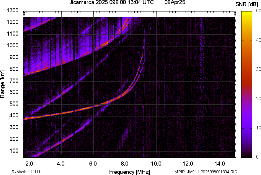The width and height of the screenshot is (261, 175).
Task: Click the colorbar tick value 0
Action: [x=257, y=157]
